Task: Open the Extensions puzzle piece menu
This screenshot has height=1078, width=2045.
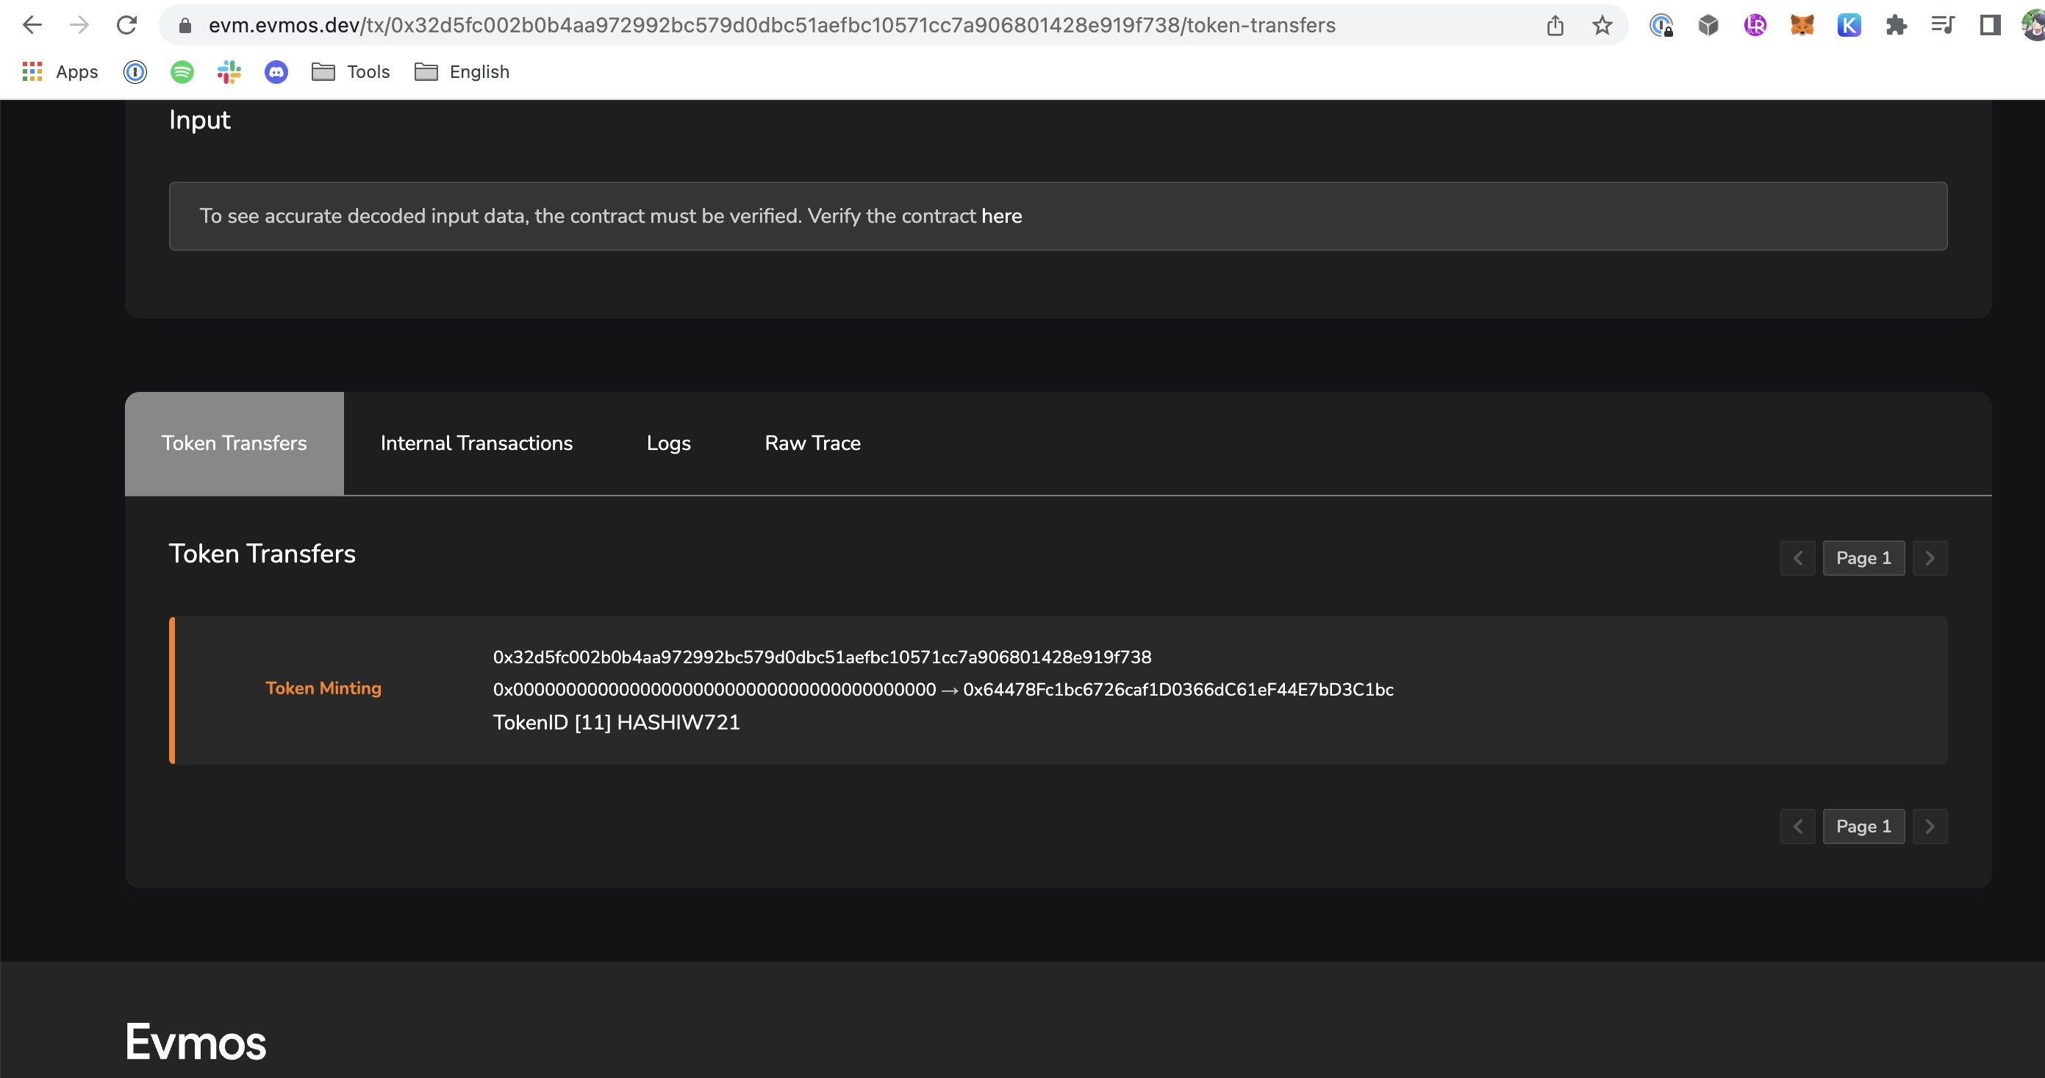Action: point(1896,26)
